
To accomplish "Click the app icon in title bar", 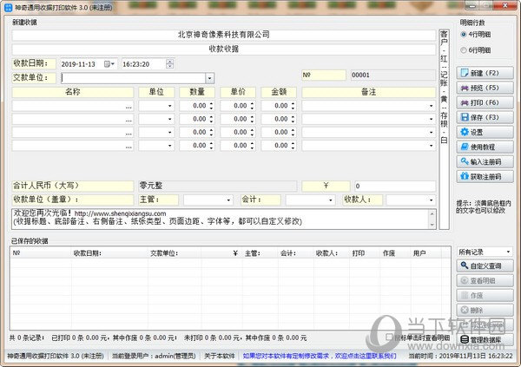I will pos(8,7).
